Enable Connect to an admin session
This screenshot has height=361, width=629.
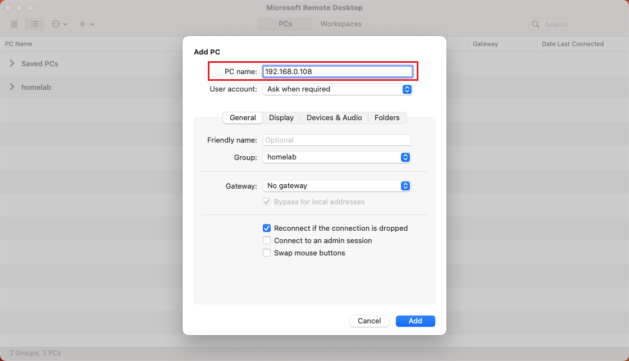point(267,241)
